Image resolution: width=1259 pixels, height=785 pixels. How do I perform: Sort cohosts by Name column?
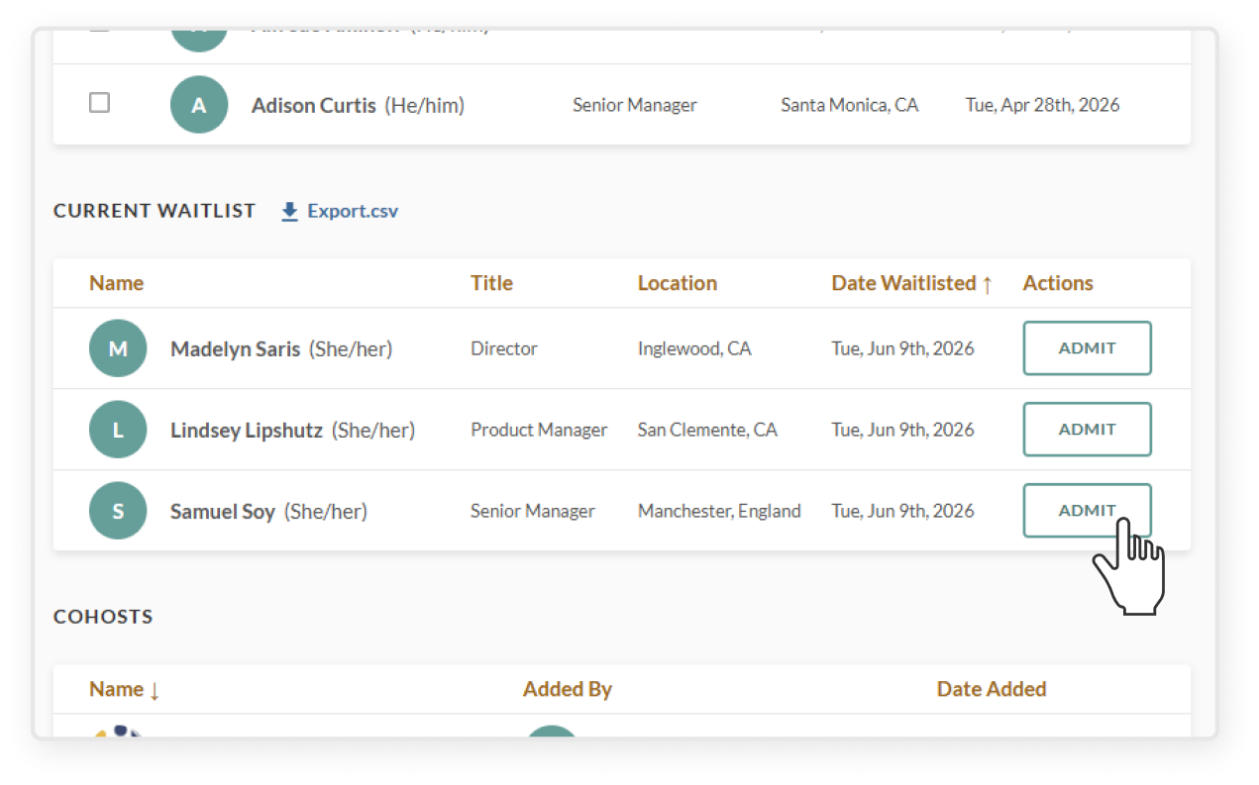click(x=124, y=689)
